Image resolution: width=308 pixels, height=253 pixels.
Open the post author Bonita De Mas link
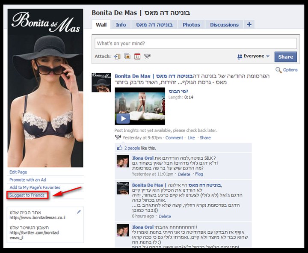click(154, 76)
